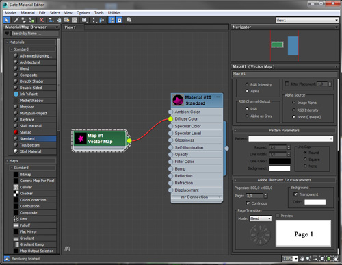342x265 pixels.
Task: Open the View1 selector dropdown top right
Action: (307, 21)
